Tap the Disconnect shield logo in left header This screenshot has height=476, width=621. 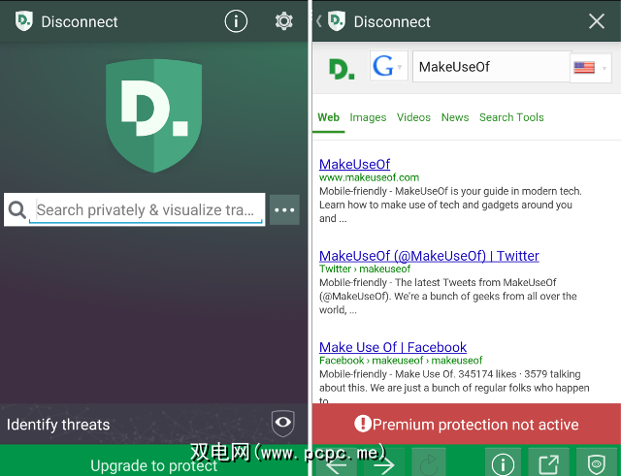click(23, 21)
